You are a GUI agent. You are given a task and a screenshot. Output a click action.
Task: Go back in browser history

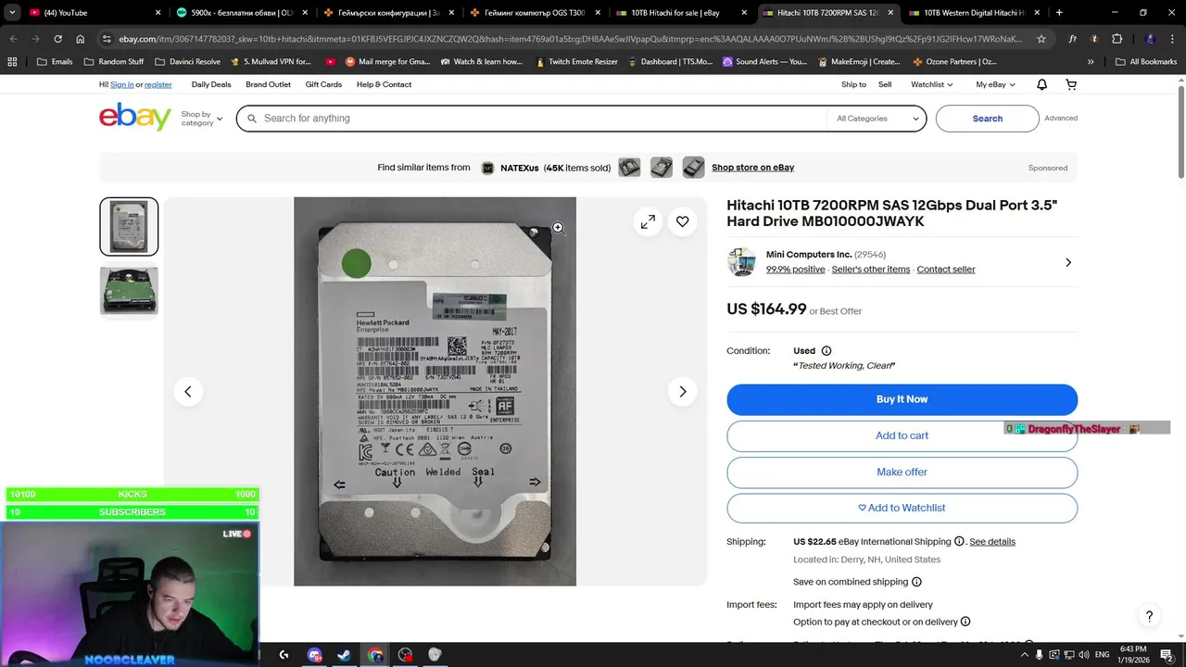pos(13,39)
